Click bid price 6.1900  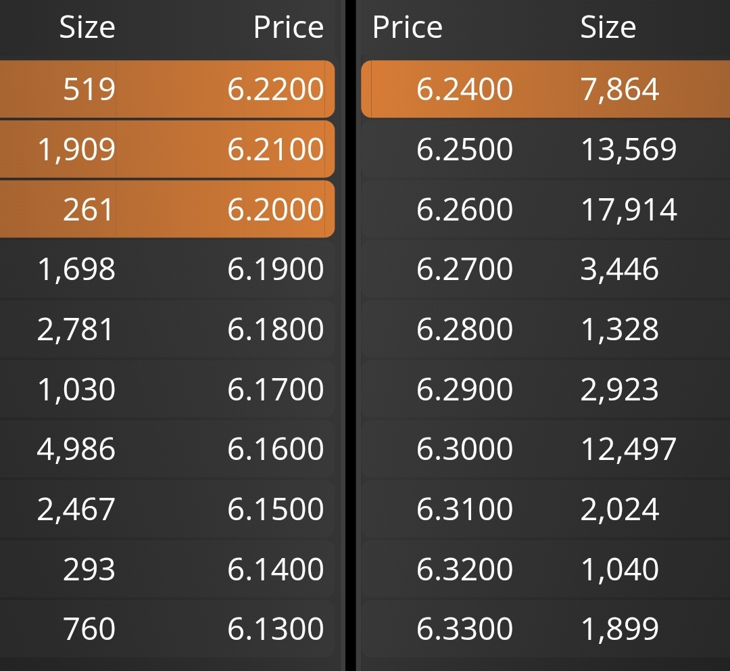click(x=276, y=269)
